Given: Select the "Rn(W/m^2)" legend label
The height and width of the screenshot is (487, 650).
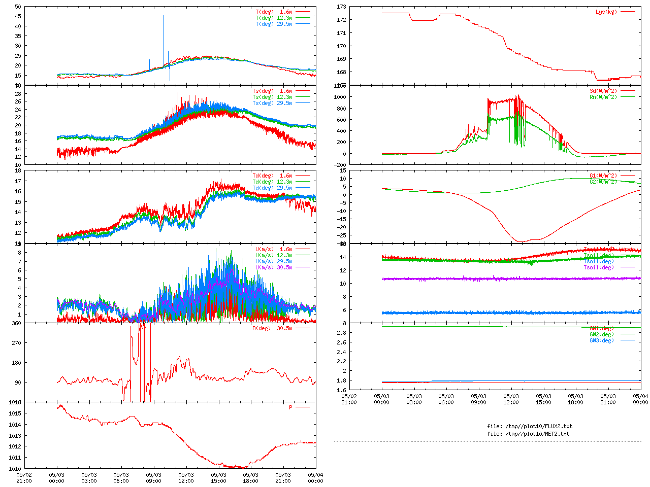Looking at the screenshot, I should (x=603, y=97).
